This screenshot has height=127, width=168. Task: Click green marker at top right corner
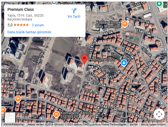point(159,4)
